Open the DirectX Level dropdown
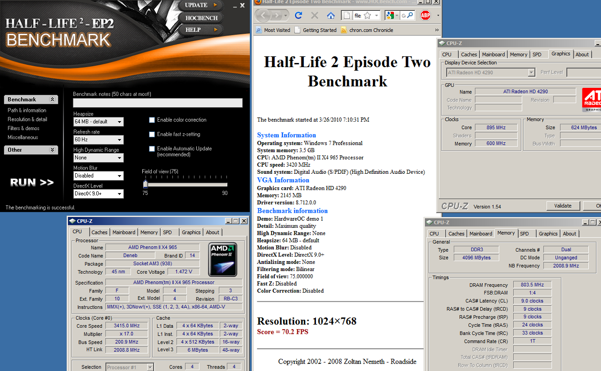Viewport: 601px width, 371px height. (x=98, y=194)
